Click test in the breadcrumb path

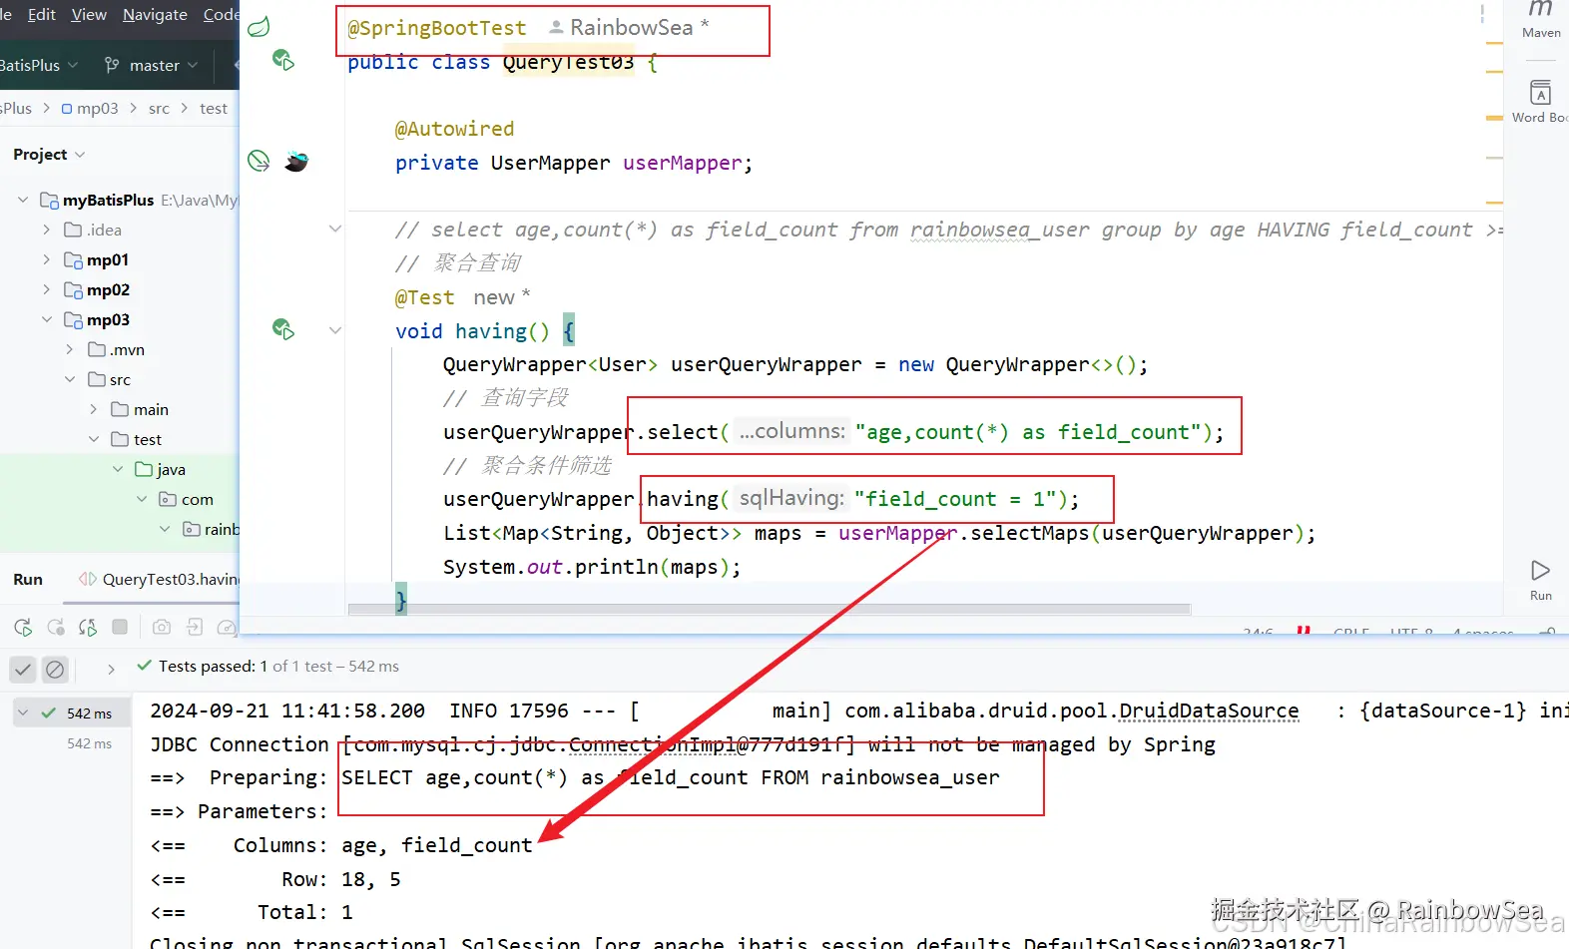[214, 108]
